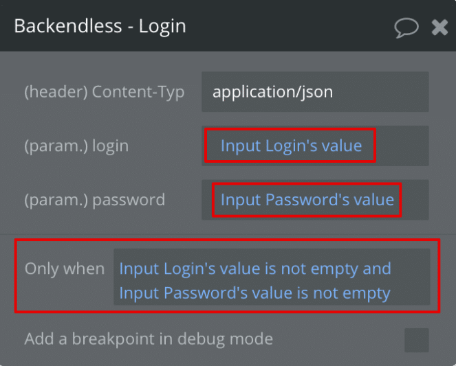Enable the breakpoint in debug mode checkbox
The height and width of the screenshot is (366, 456).
416,340
